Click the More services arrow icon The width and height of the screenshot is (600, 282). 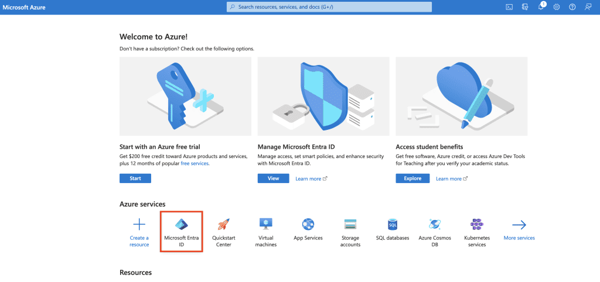point(519,225)
